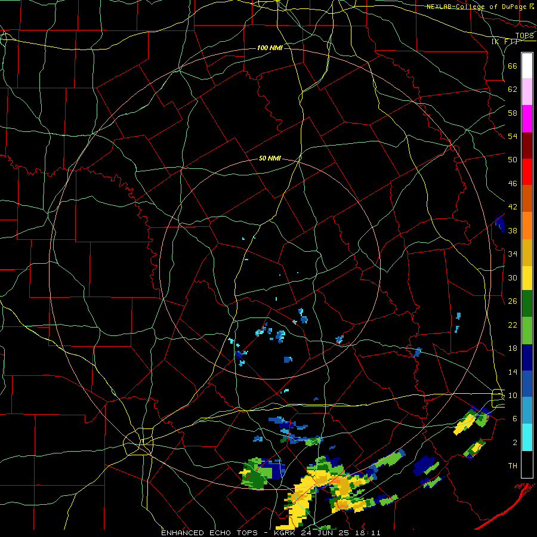
Task: Click the legend value 62
Action: [513, 89]
